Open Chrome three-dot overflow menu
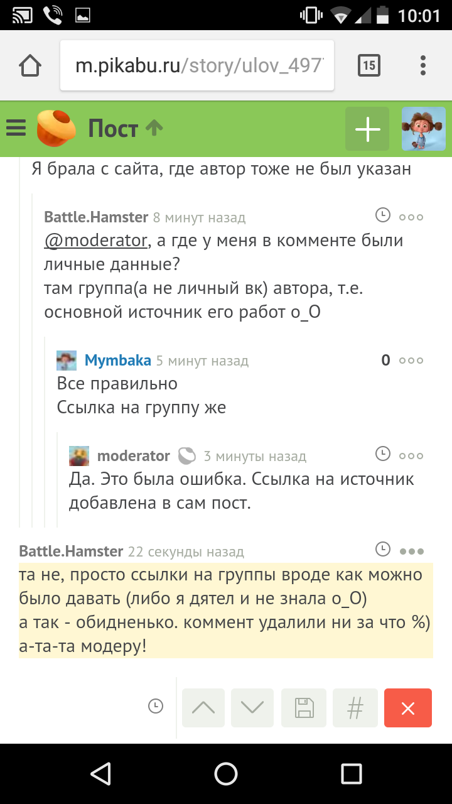The height and width of the screenshot is (804, 452). coord(424,65)
